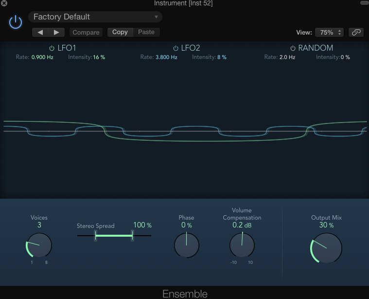Click the link chain icon
The image size is (369, 299).
[356, 32]
